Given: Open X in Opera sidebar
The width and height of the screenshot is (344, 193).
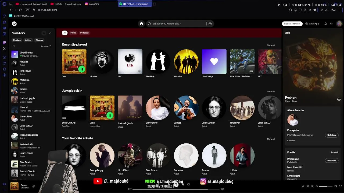Looking at the screenshot, I should [x=4, y=49].
